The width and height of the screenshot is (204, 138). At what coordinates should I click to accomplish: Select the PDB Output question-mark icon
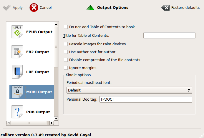coord(17,112)
